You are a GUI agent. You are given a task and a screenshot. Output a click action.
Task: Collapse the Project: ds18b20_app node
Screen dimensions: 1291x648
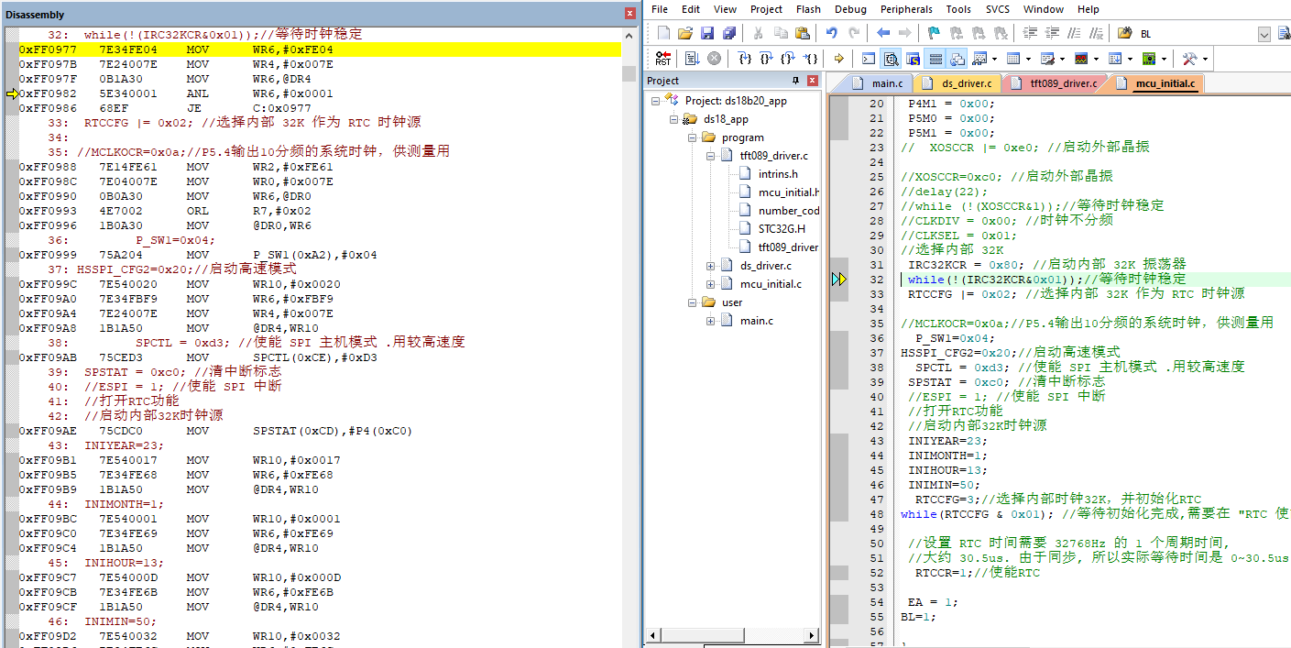tap(656, 101)
